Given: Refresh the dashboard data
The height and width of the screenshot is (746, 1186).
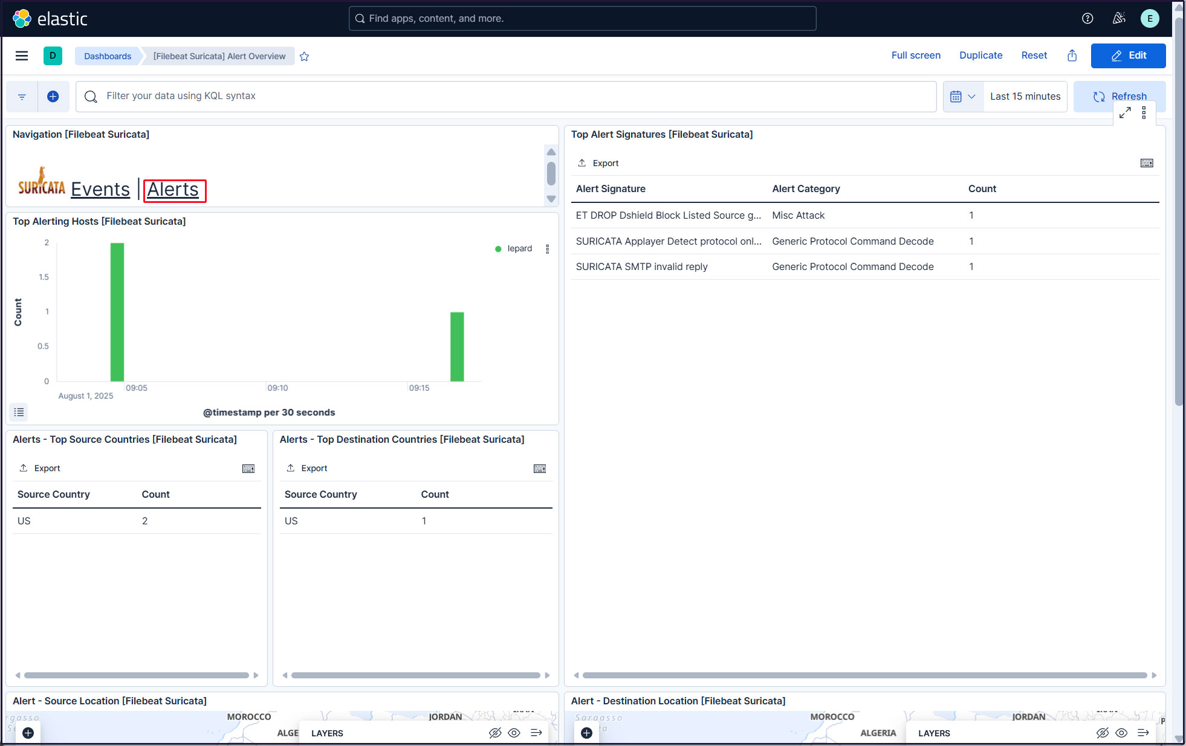Looking at the screenshot, I should tap(1120, 97).
